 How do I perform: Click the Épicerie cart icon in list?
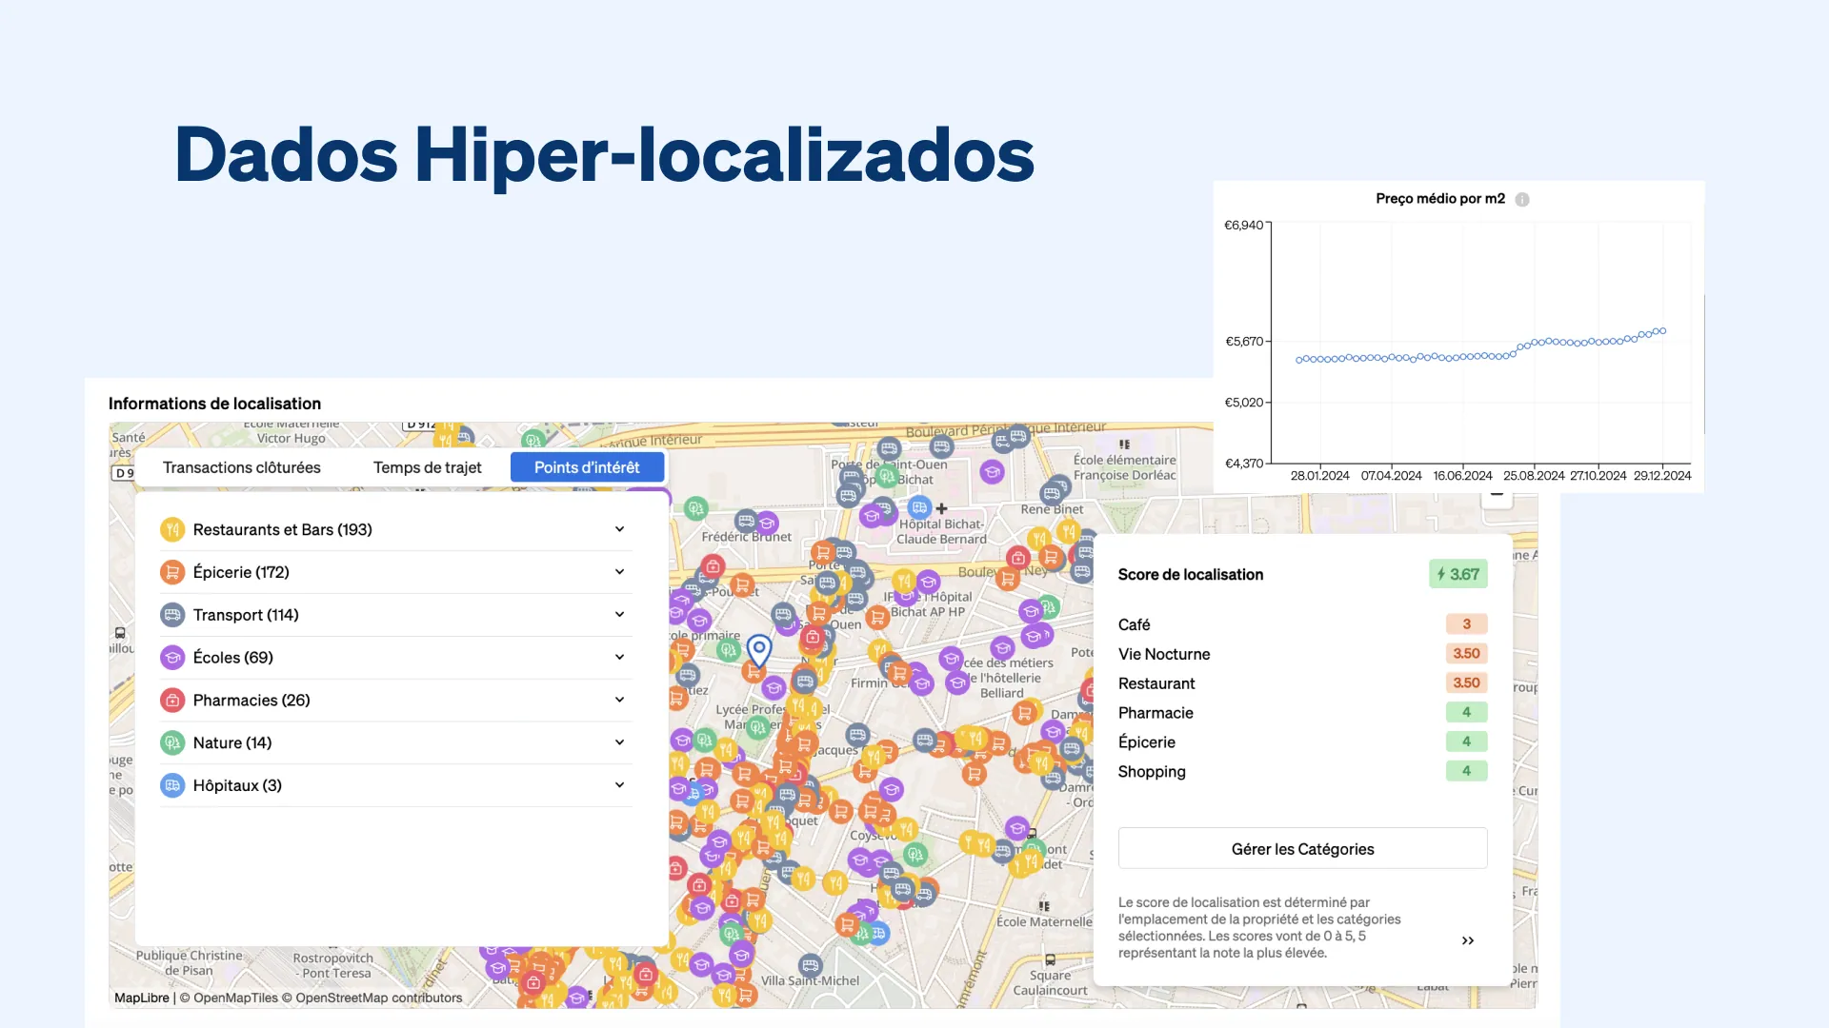(172, 572)
